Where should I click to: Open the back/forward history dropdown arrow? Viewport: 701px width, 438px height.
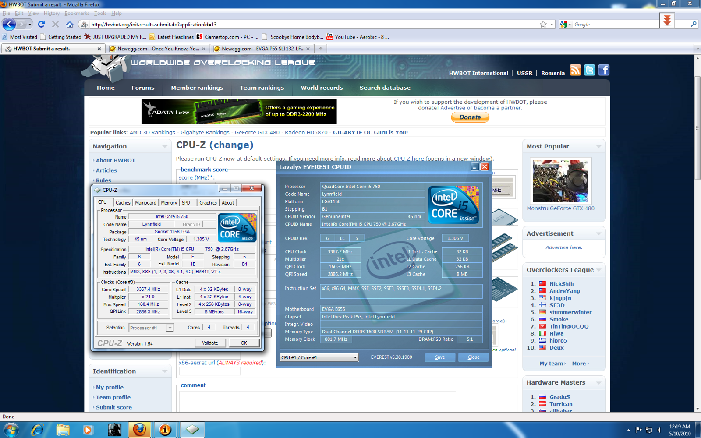(x=30, y=25)
